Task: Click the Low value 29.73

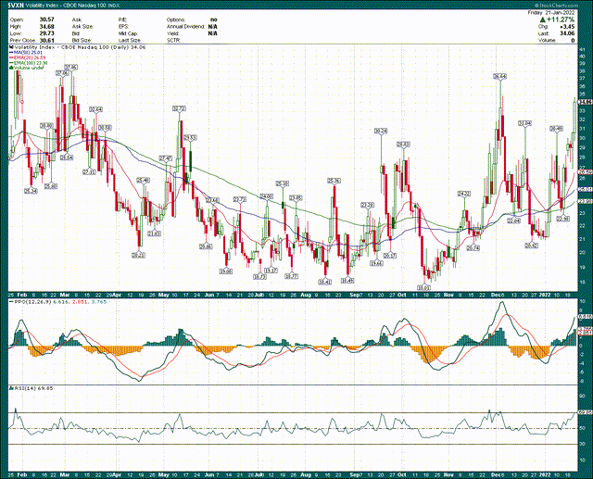Action: 46,33
